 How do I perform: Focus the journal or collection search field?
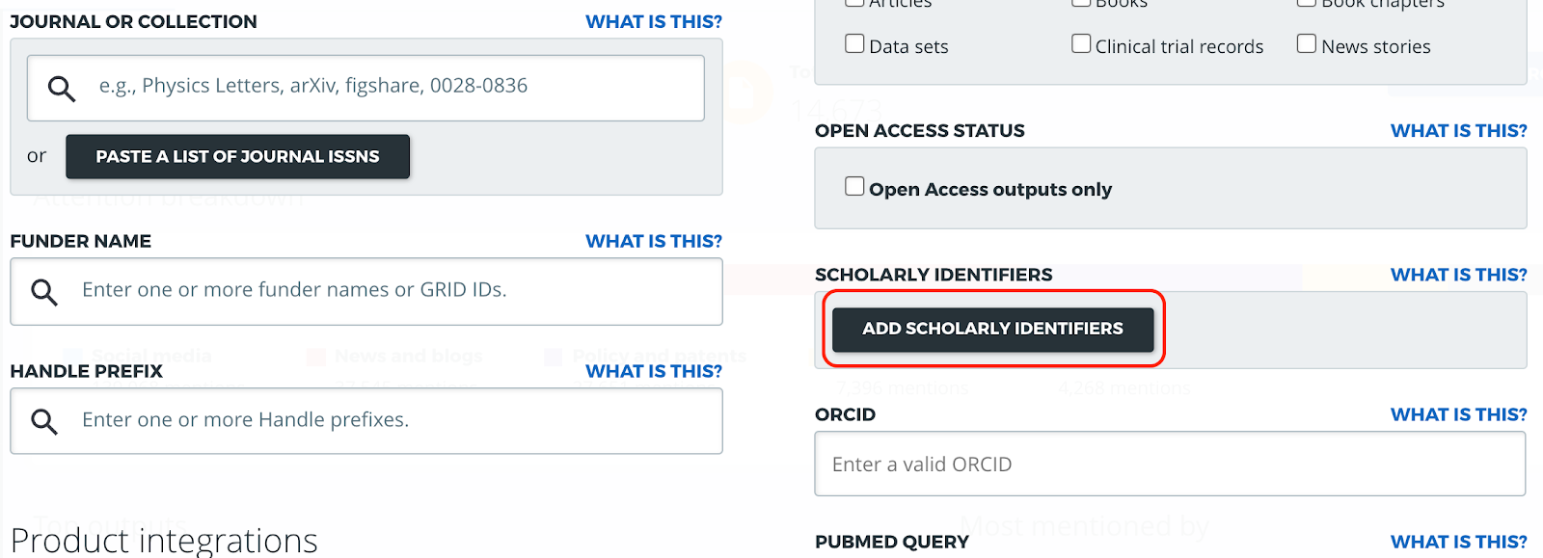click(x=386, y=87)
